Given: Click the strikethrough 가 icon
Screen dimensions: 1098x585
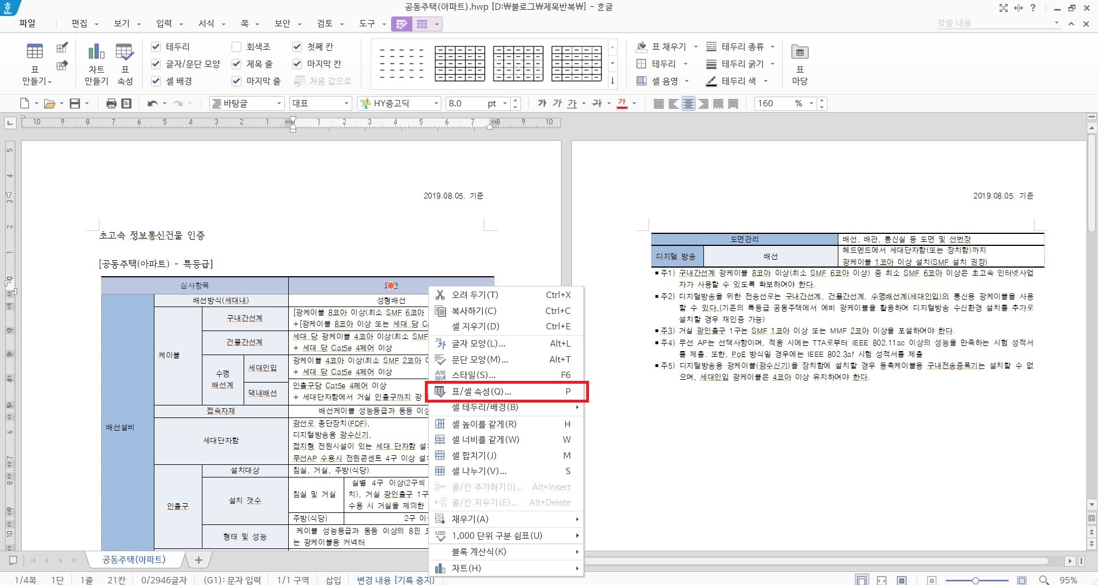Looking at the screenshot, I should pyautogui.click(x=597, y=104).
